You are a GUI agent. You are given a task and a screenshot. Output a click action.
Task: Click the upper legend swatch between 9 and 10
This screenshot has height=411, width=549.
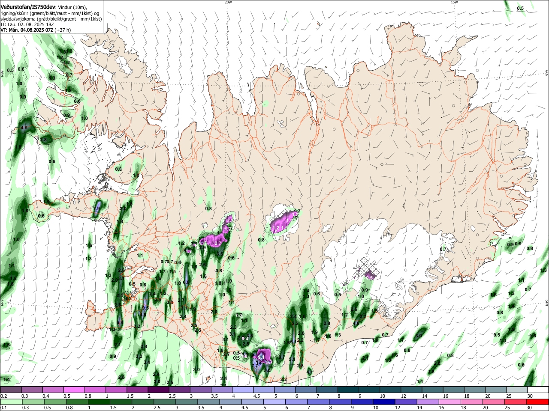[369, 390]
